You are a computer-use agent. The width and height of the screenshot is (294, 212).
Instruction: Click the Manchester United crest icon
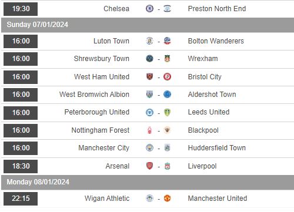tap(167, 198)
